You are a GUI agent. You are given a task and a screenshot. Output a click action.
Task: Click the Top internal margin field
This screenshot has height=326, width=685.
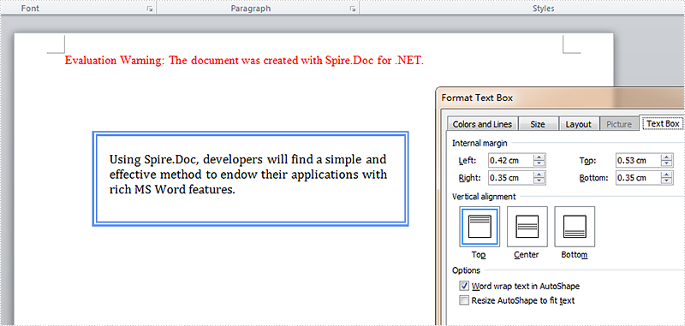click(x=637, y=161)
